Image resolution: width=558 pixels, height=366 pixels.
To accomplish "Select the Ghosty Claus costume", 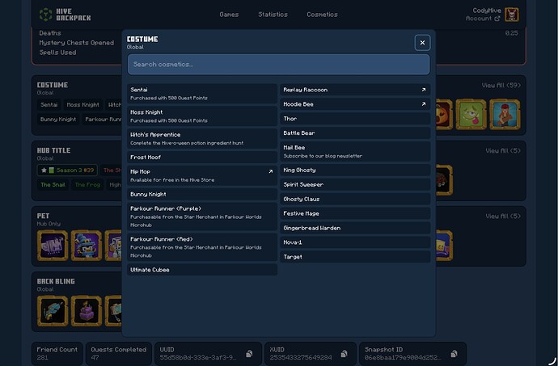I will point(355,200).
